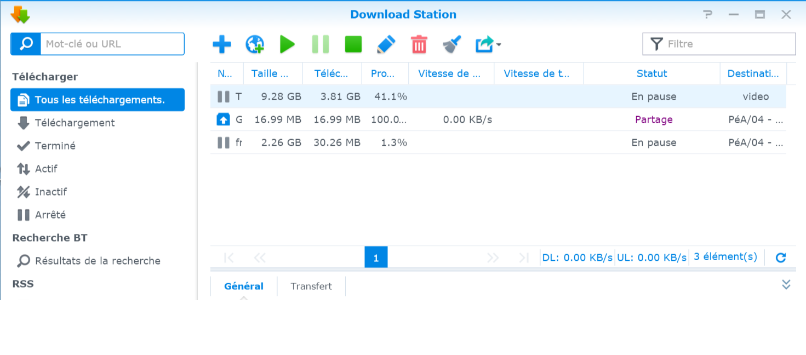The width and height of the screenshot is (806, 355).
Task: Click the green stop square icon
Action: point(353,44)
